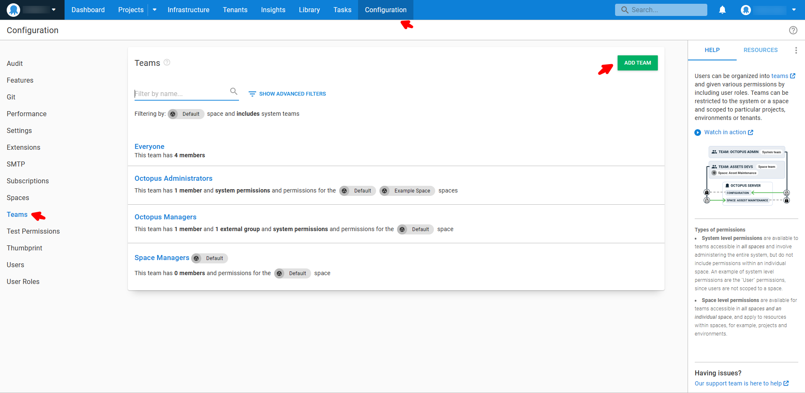805x393 pixels.
Task: Click Default chip in Octopus Managers row
Action: [415, 229]
